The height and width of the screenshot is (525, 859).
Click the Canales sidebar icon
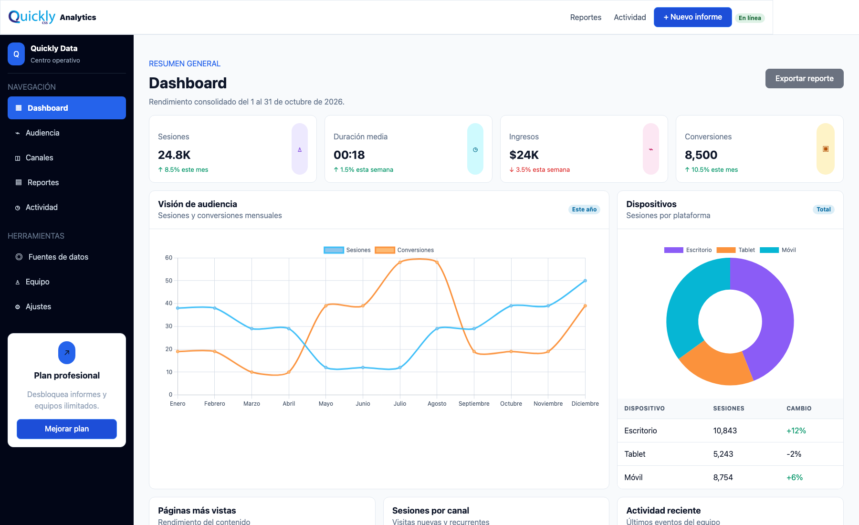click(x=18, y=158)
